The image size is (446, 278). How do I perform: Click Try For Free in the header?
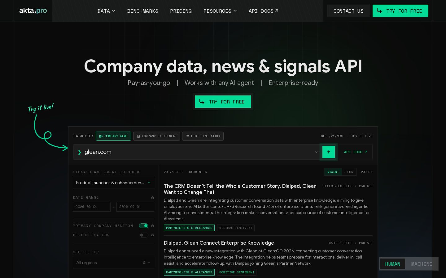(x=400, y=11)
